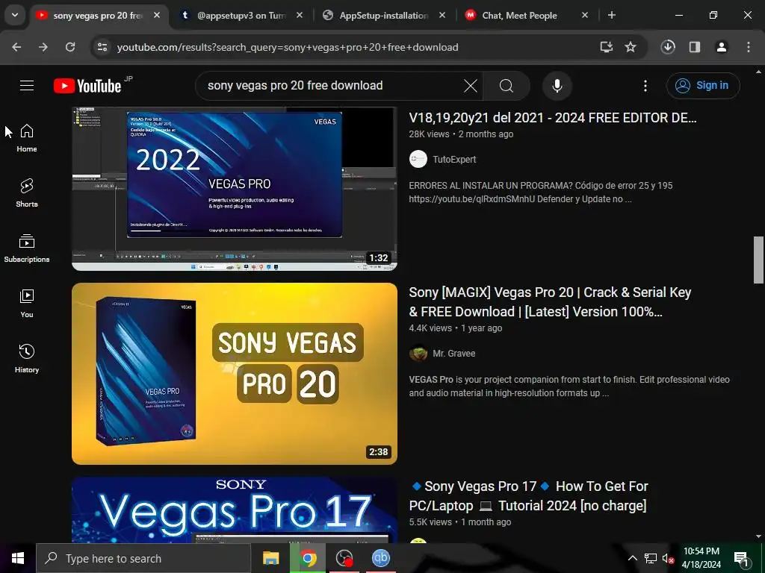Screen dimensions: 765x573
Task: Open the VEGAS PRO 2022 video thumbnail
Action: (234, 189)
